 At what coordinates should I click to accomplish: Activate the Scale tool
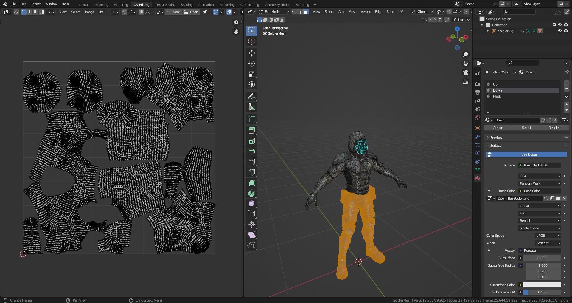coord(252,74)
